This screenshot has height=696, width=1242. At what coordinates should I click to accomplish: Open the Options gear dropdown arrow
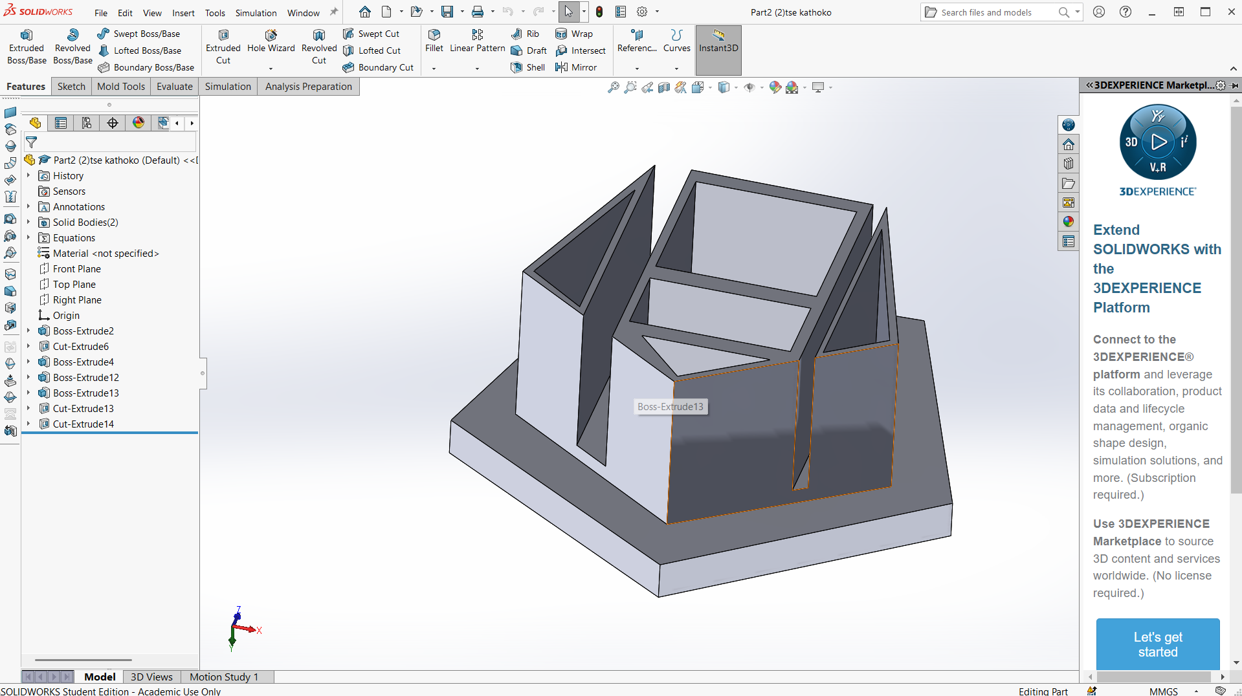pos(657,12)
